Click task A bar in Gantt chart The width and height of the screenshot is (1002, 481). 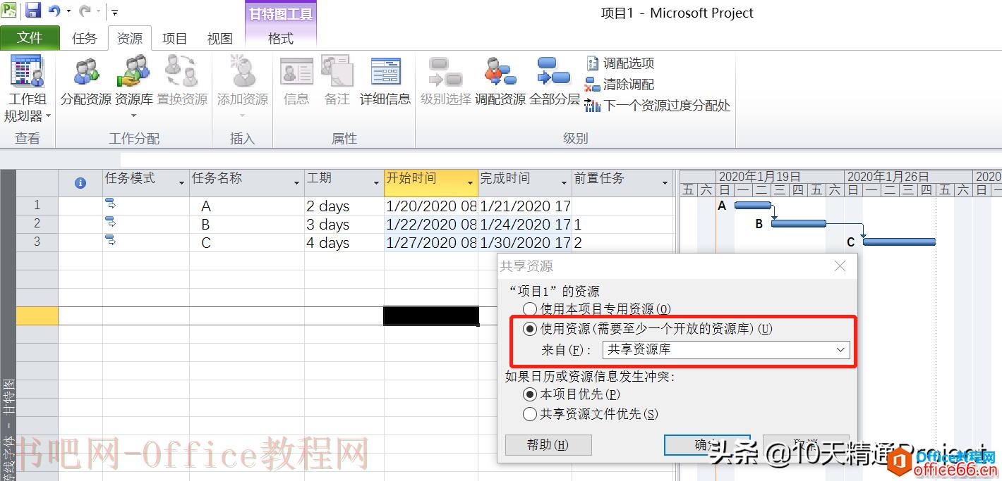753,206
